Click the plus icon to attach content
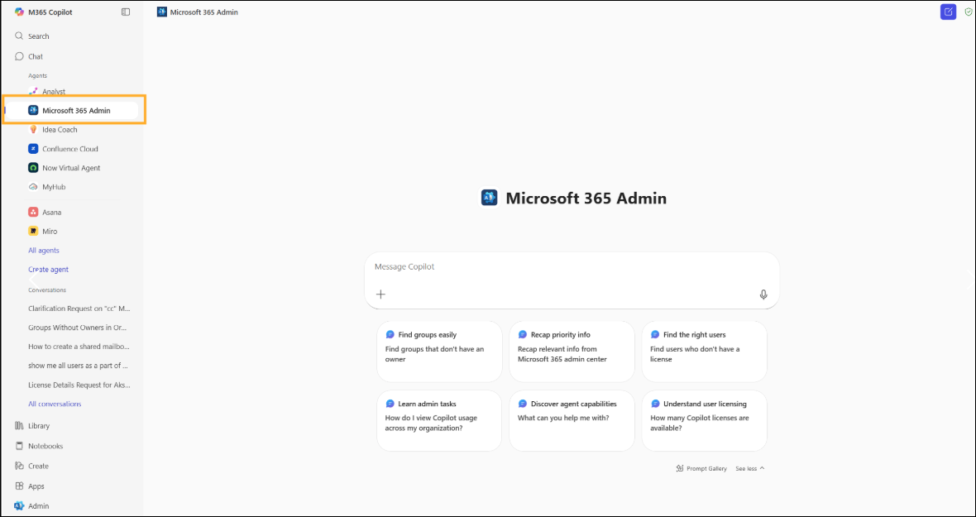 point(380,294)
